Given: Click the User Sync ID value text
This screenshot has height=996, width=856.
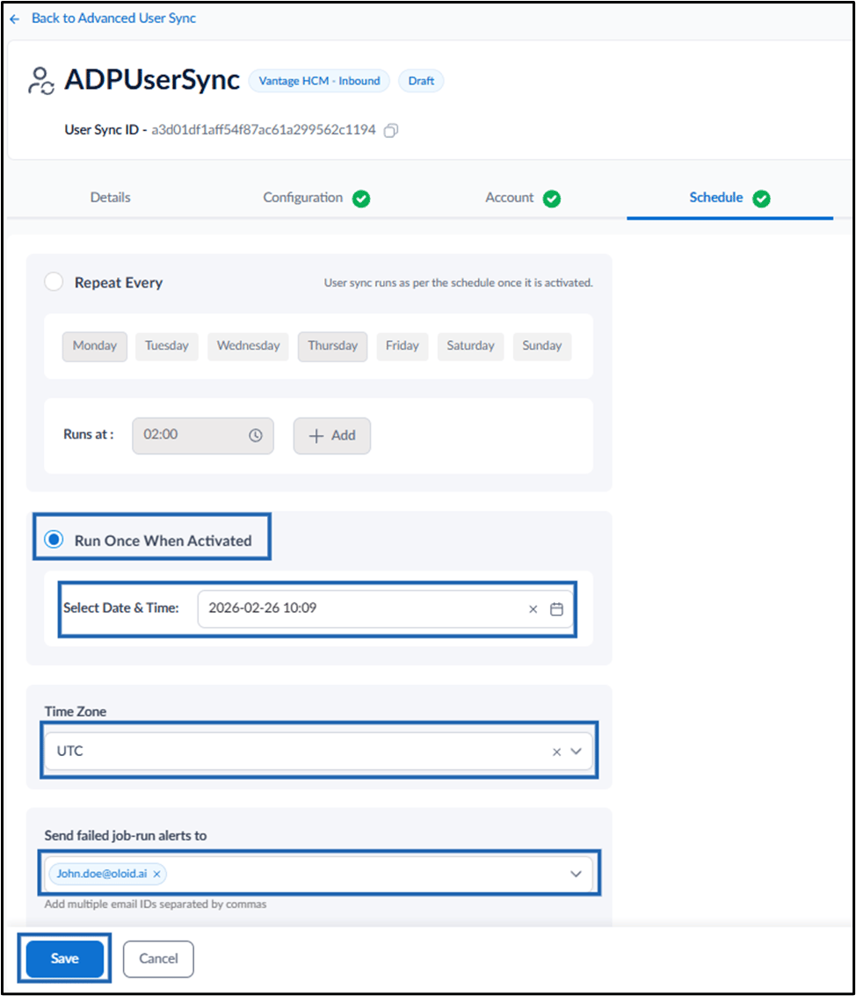Looking at the screenshot, I should [264, 129].
